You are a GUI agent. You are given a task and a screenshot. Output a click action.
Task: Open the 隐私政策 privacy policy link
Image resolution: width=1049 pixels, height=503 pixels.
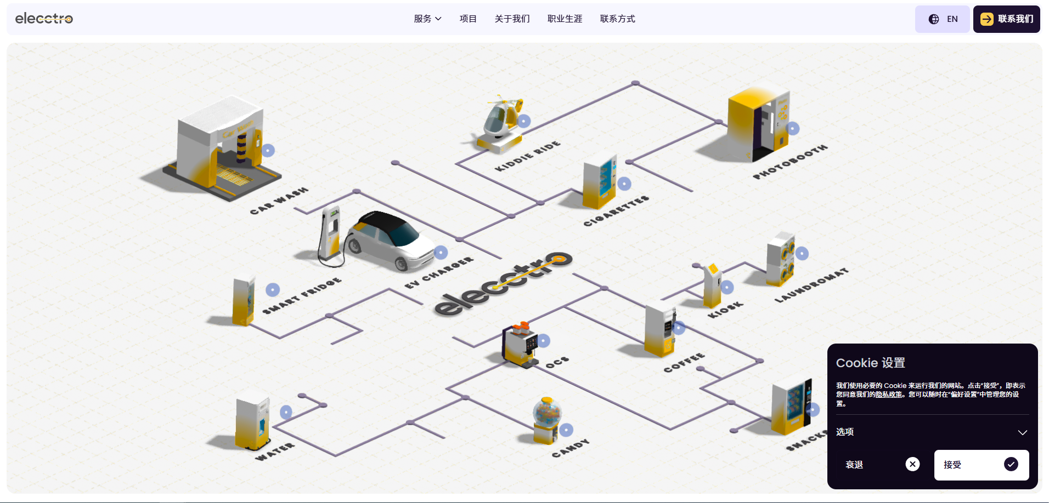click(x=889, y=395)
